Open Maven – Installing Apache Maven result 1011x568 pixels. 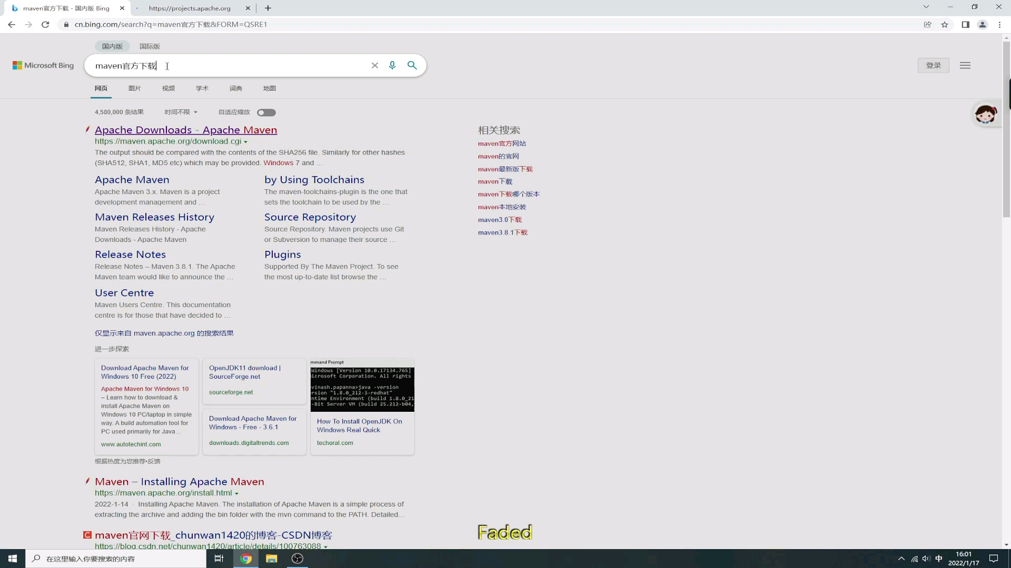[180, 482]
